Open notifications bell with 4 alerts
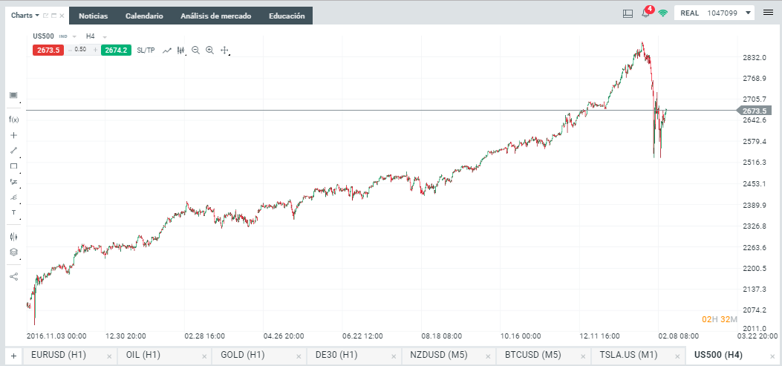 click(646, 13)
